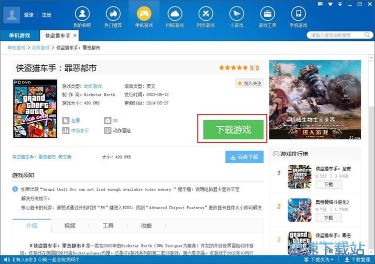Open 手机游戏 phone icon

(298, 14)
